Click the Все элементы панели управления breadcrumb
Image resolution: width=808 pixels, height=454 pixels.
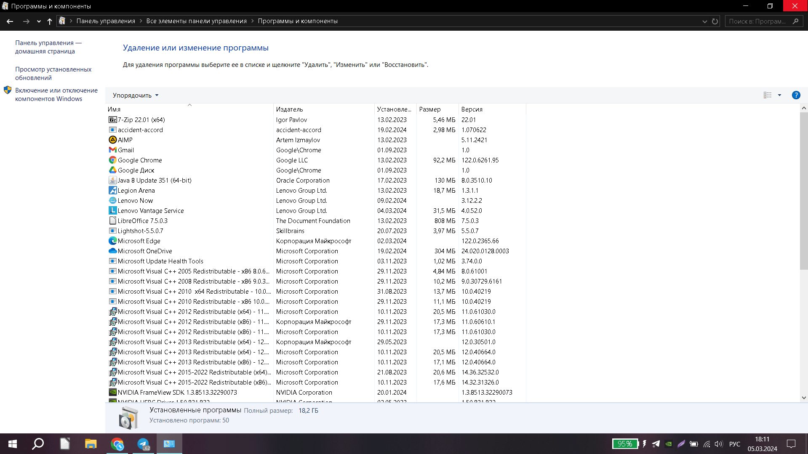click(x=196, y=21)
